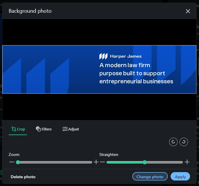The image size is (199, 186).
Task: Switch to the Crop tab
Action: coord(18,129)
